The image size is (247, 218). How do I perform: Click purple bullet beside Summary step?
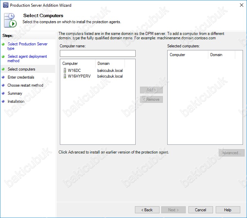click(x=3, y=93)
